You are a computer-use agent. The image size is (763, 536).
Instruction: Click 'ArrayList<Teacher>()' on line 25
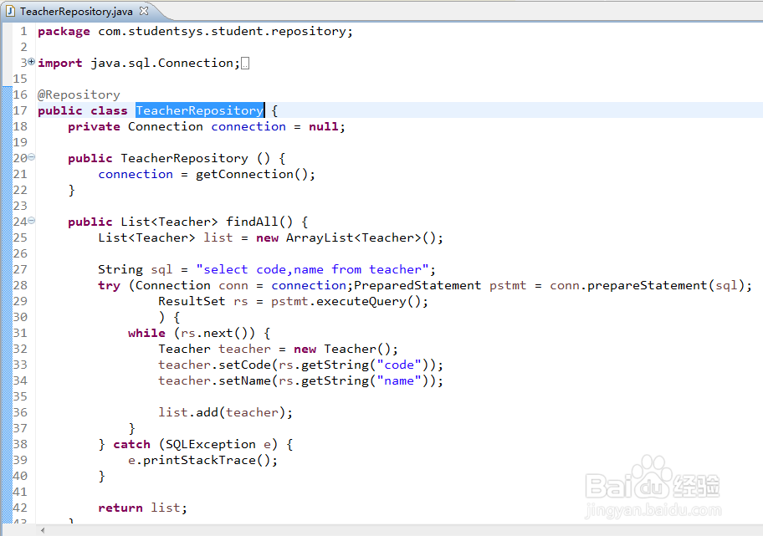[361, 238]
